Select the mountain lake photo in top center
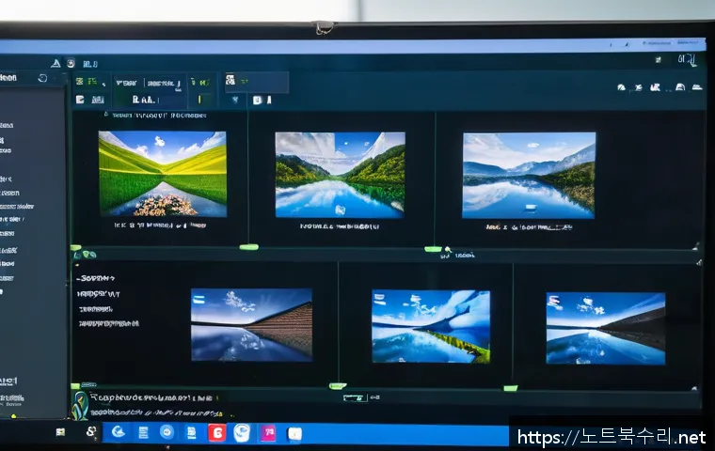This screenshot has width=715, height=451. (x=340, y=174)
